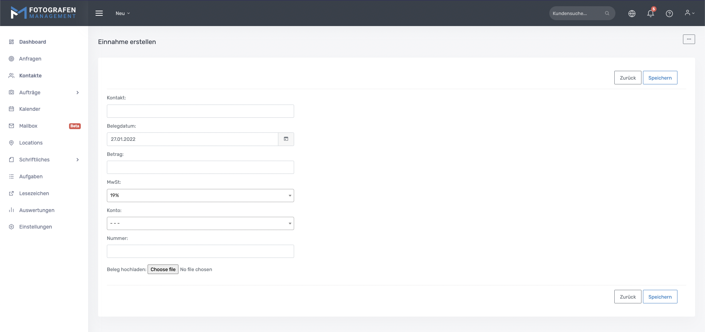Click into the Betrag input field
705x332 pixels.
coord(200,167)
